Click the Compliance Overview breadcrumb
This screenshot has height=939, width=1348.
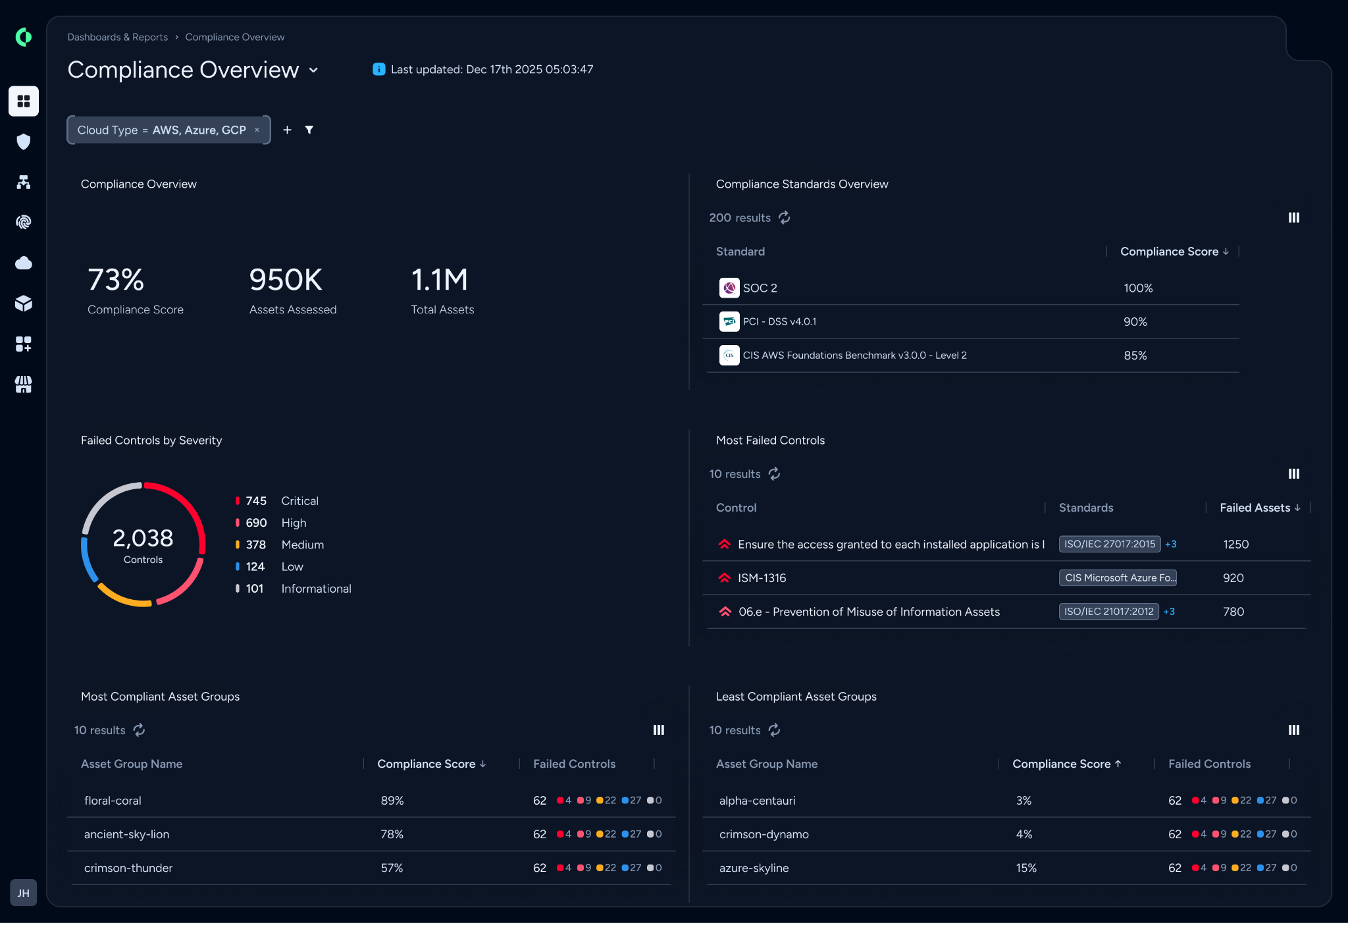(235, 37)
